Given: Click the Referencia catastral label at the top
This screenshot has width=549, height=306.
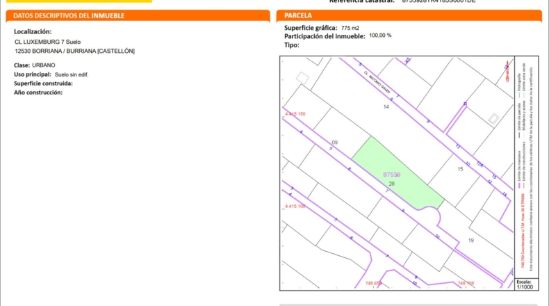Looking at the screenshot, I should point(361,1).
